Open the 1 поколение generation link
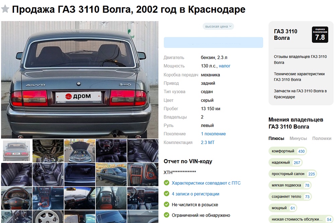Image resolution: width=335 pixels, height=223 pixels. pos(213,134)
